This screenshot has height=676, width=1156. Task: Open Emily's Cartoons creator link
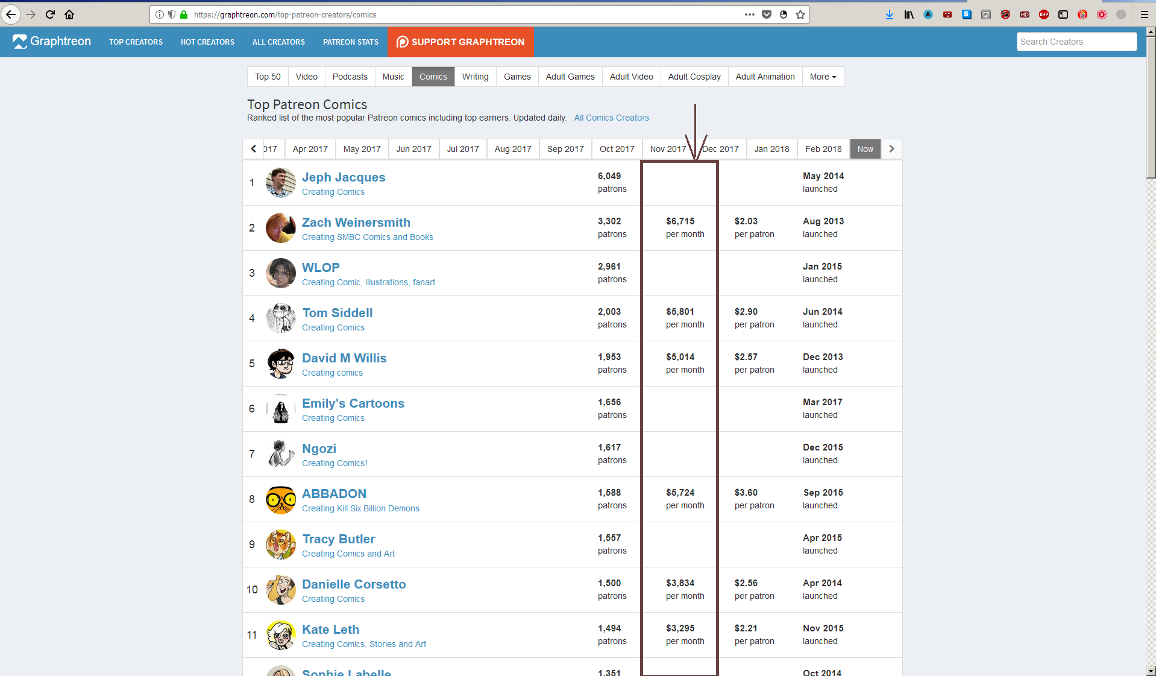(x=353, y=403)
